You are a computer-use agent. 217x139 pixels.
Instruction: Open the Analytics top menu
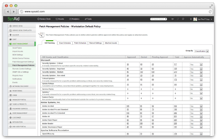tap(74, 19)
